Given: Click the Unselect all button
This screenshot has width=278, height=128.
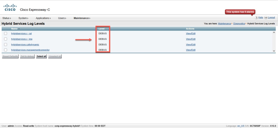Looking at the screenshot, I should 55,56.
